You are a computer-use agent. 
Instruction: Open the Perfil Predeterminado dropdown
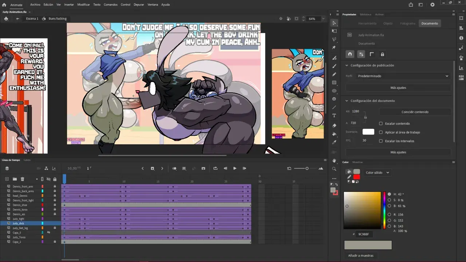point(403,76)
